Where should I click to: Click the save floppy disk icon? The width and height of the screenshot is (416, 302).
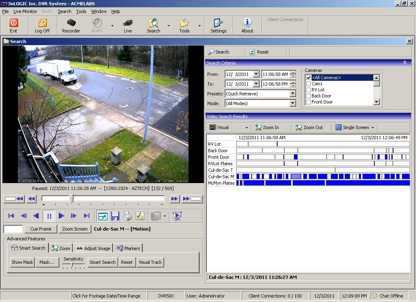click(x=115, y=216)
